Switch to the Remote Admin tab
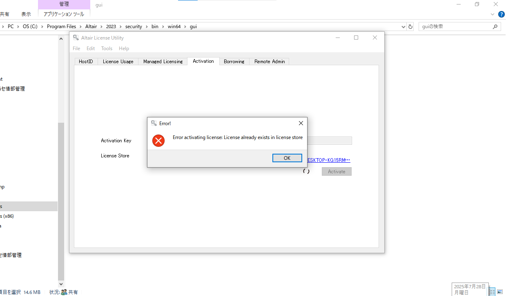 pyautogui.click(x=270, y=62)
